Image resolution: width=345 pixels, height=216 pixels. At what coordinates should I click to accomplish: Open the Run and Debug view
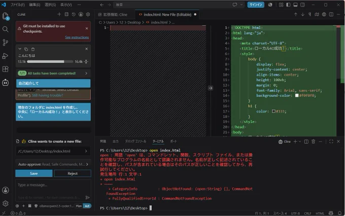5,56
